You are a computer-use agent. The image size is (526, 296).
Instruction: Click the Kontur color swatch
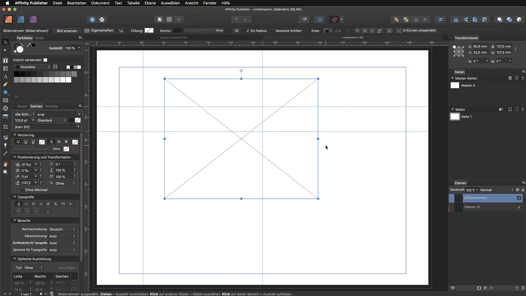pyautogui.click(x=177, y=30)
